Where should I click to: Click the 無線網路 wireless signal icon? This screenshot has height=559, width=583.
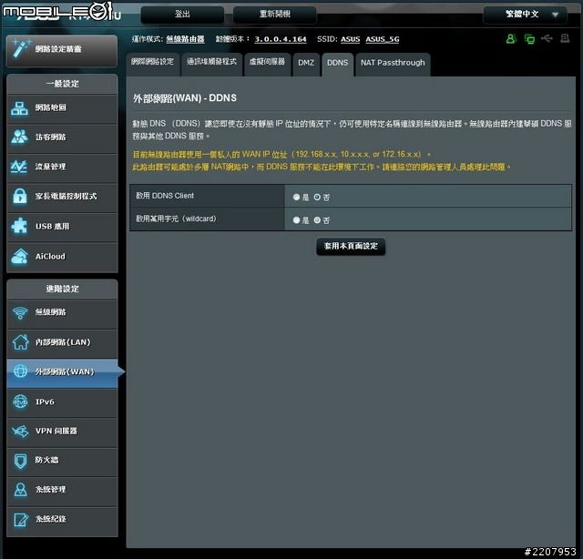[20, 313]
